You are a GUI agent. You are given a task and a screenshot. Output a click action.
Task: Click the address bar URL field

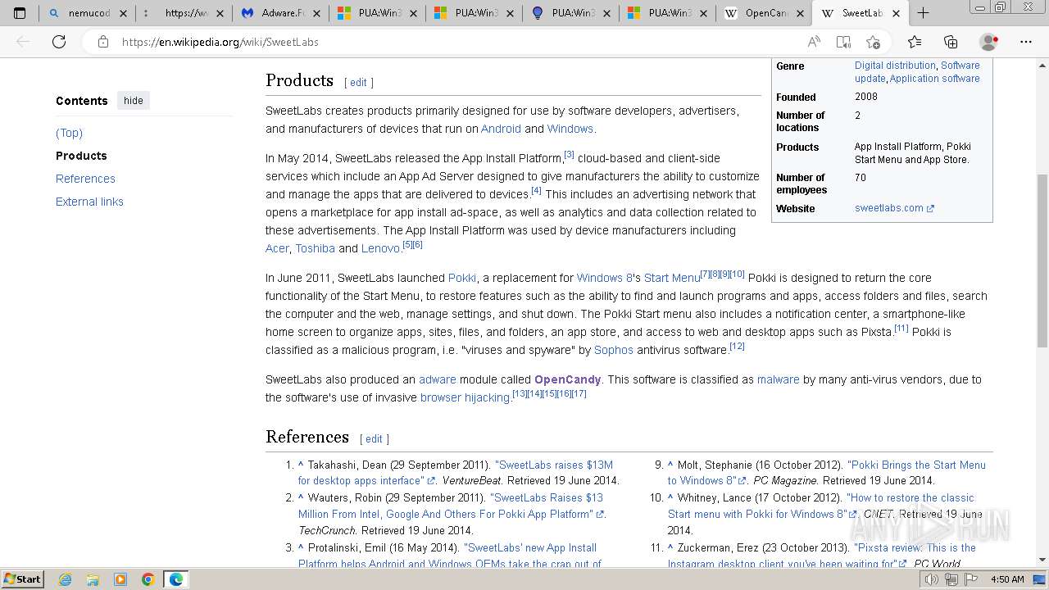click(459, 42)
